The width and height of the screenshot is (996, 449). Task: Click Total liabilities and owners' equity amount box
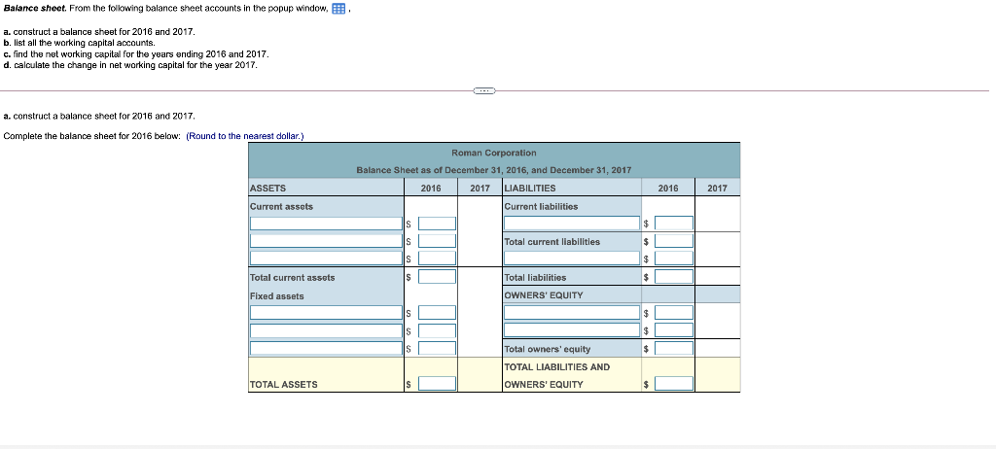click(x=674, y=384)
